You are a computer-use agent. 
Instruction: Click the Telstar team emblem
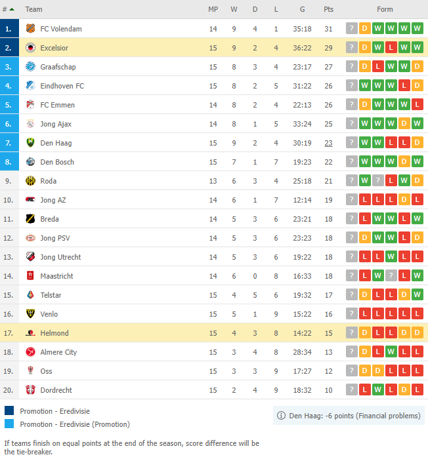click(30, 295)
